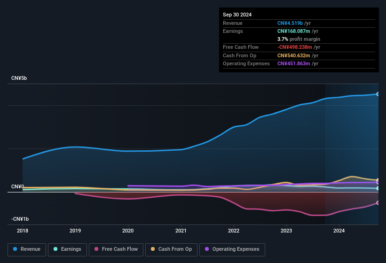Click the Free Cash Flow tooltip label
Image resolution: width=386 pixels, height=263 pixels.
[x=241, y=47]
